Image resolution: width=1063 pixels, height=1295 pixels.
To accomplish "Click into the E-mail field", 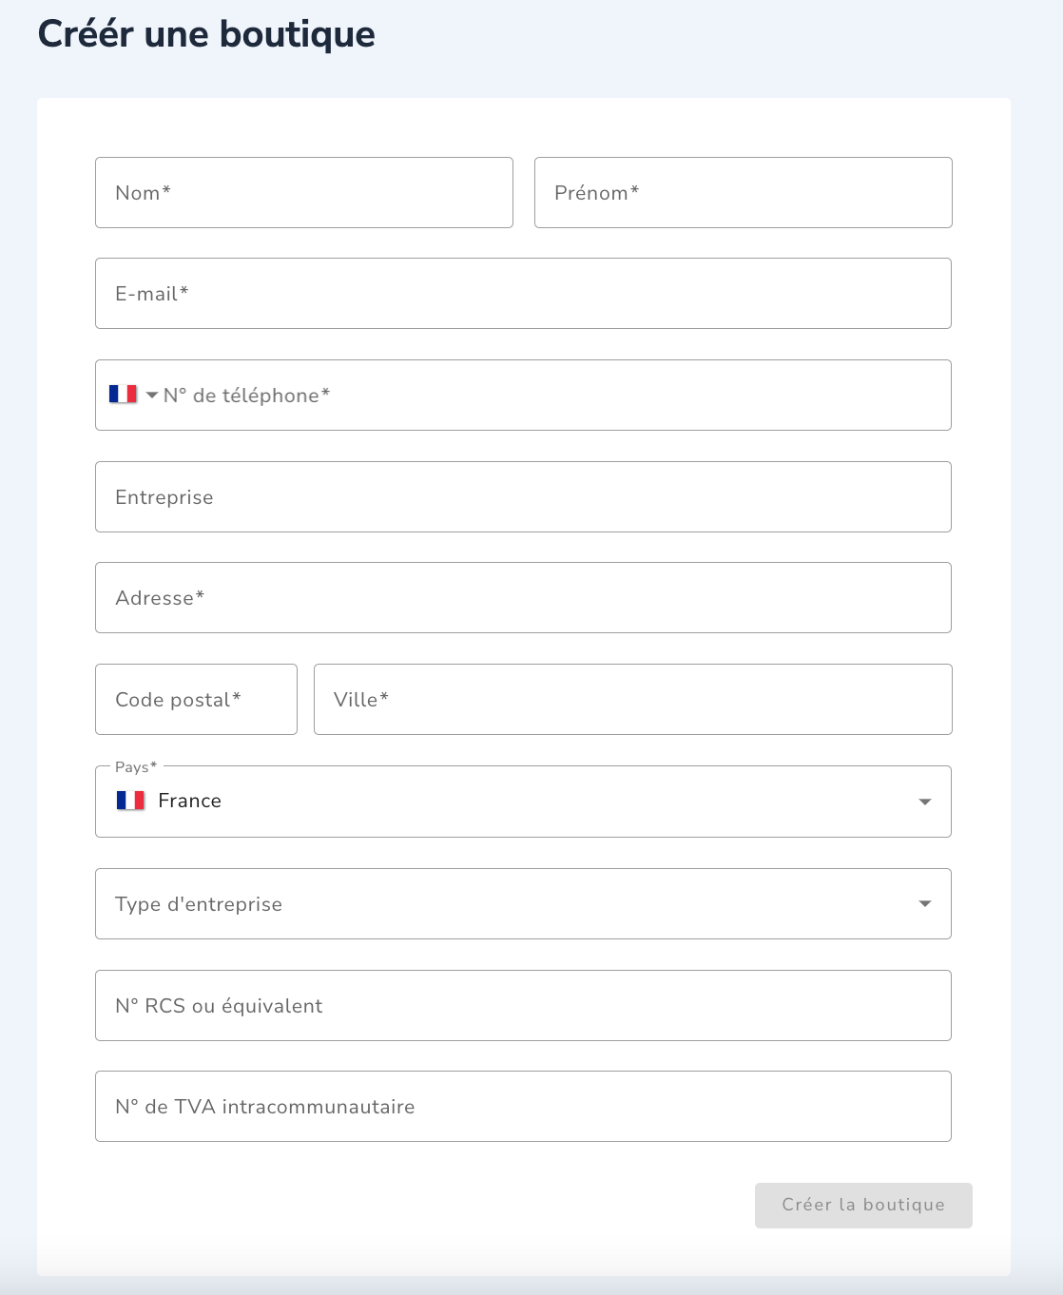I will (523, 293).
